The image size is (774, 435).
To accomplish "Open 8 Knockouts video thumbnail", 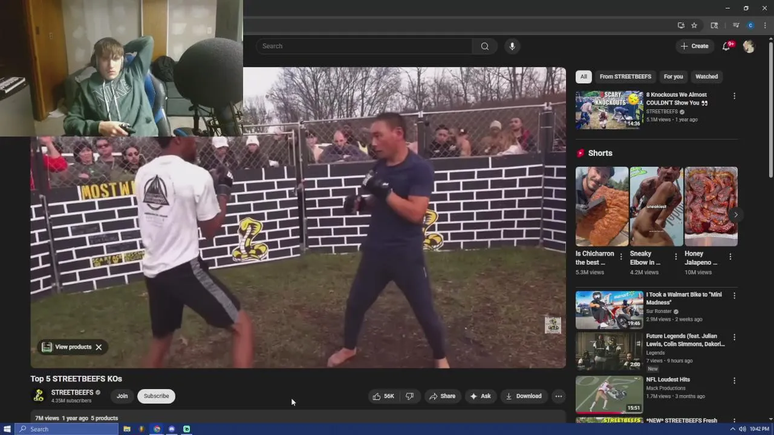I will point(609,110).
